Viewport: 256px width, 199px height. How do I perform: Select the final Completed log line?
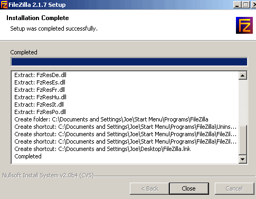[28, 156]
